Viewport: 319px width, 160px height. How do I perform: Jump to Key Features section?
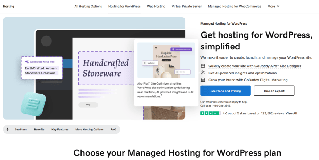[x=60, y=129]
